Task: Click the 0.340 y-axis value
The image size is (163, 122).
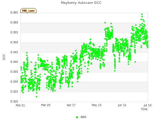Action: (x=14, y=62)
